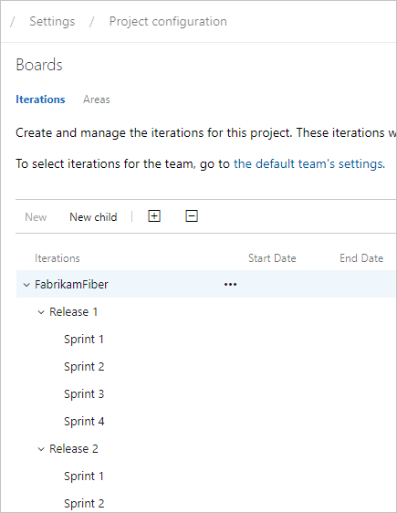
Task: Go to Settings in the breadcrumb
Action: pyautogui.click(x=52, y=21)
